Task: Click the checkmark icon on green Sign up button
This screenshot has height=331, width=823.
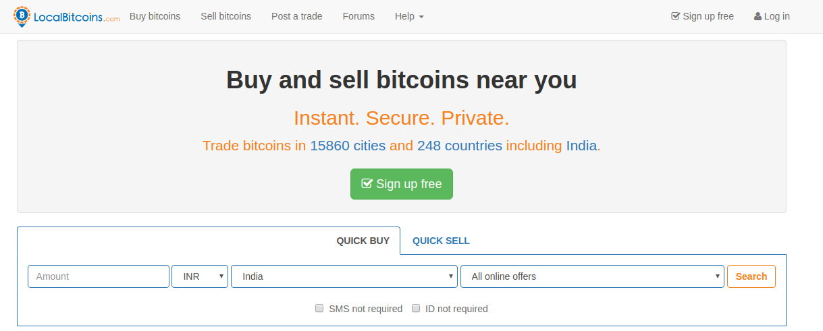Action: [x=367, y=183]
